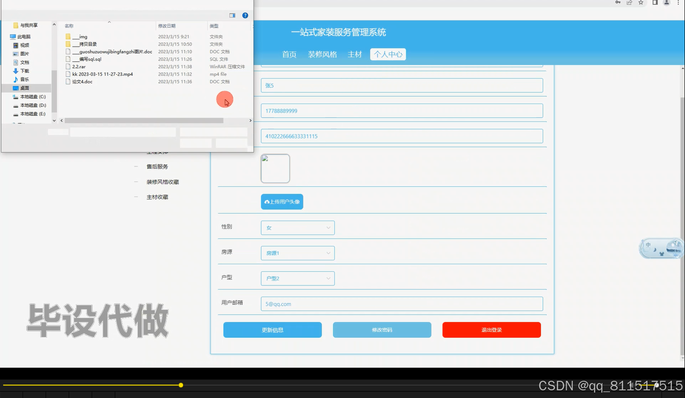Open the ___img folder

tap(81, 36)
